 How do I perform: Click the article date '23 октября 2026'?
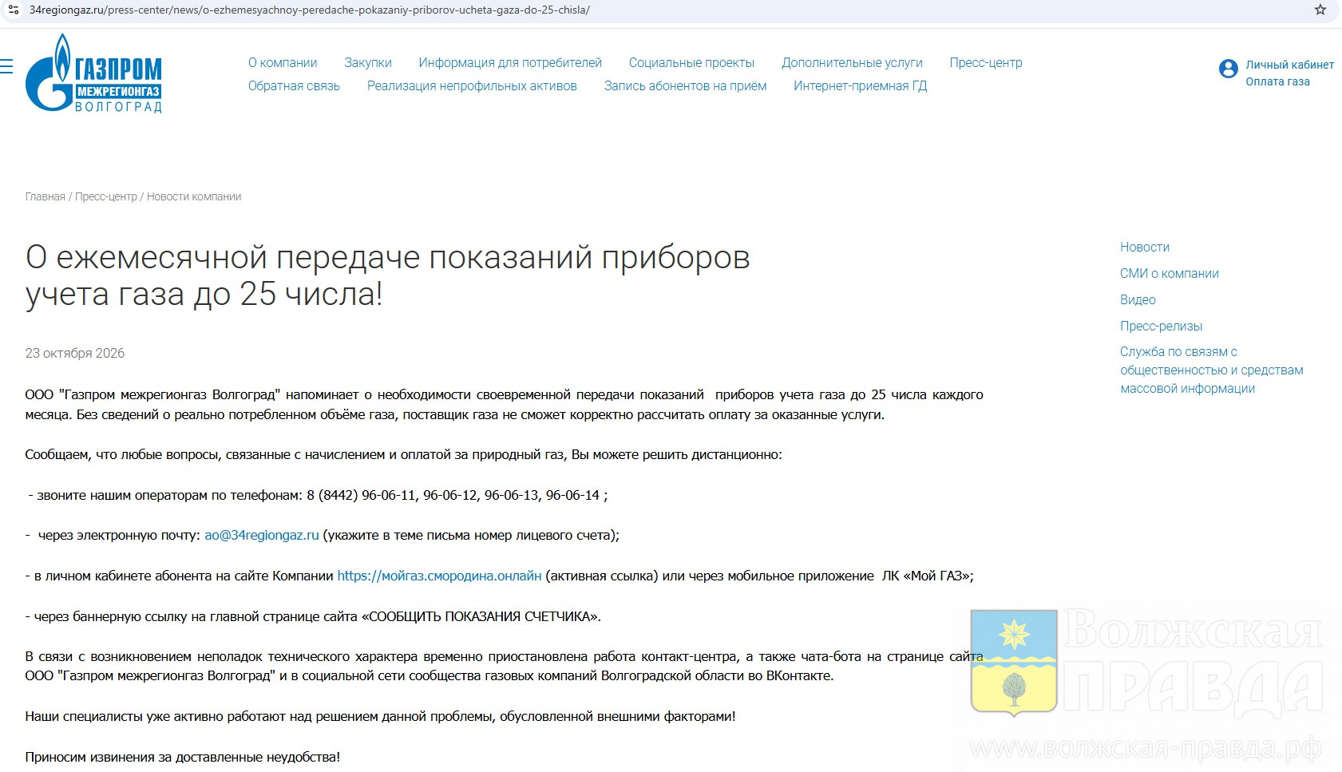pos(75,354)
